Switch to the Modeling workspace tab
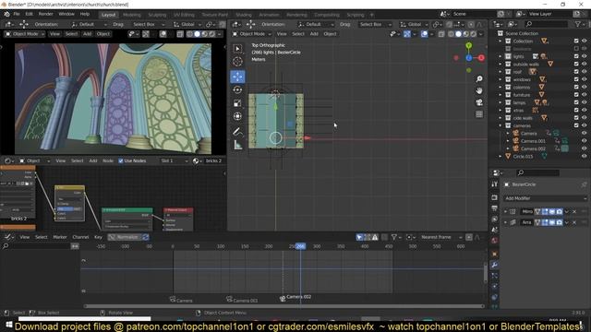Image resolution: width=591 pixels, height=332 pixels. pos(131,15)
